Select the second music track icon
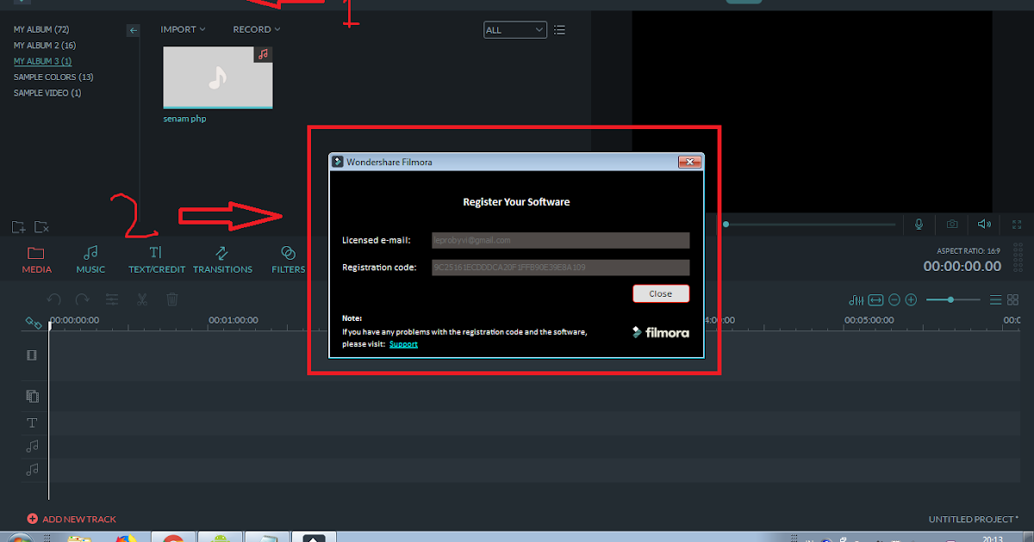1034x542 pixels. (32, 469)
